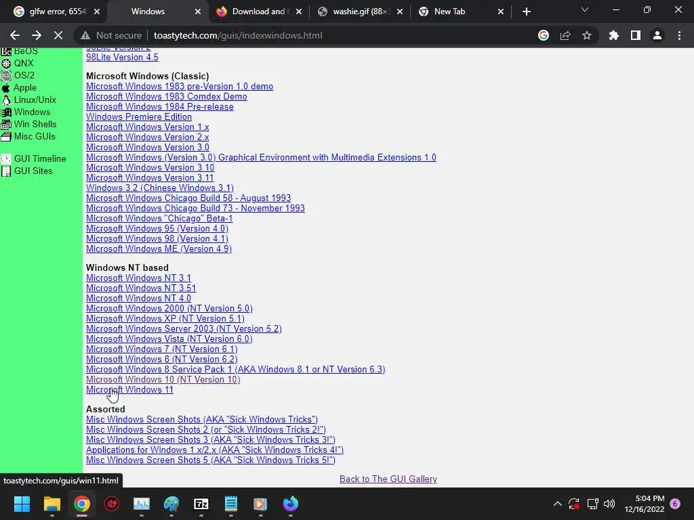Image resolution: width=694 pixels, height=520 pixels.
Task: Open Windows 3.2 (Chinese Windows 3.1)
Action: click(x=160, y=188)
